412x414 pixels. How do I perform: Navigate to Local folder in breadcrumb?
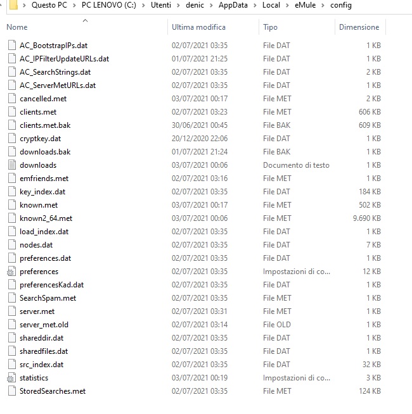(271, 5)
